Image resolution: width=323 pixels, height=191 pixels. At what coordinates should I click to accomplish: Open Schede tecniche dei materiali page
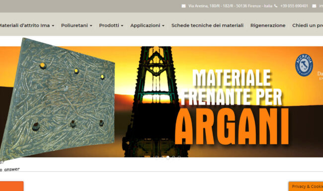point(207,25)
